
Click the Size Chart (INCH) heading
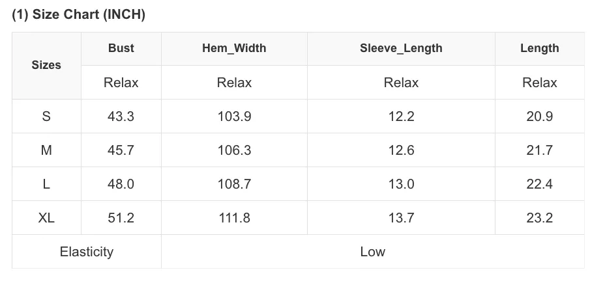tap(79, 14)
